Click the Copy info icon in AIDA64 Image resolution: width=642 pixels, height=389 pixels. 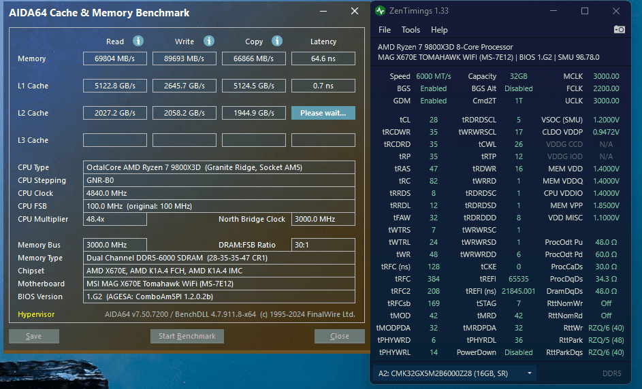(x=277, y=41)
